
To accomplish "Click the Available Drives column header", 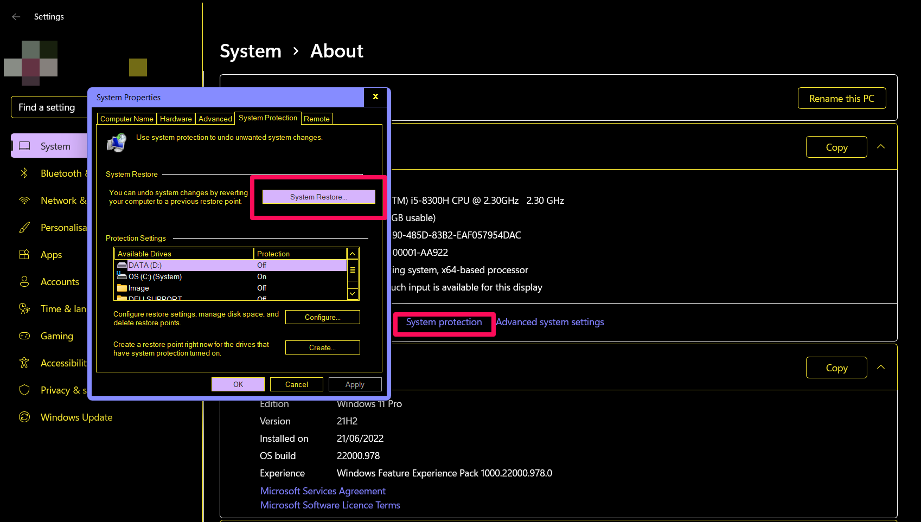I will pyautogui.click(x=184, y=254).
